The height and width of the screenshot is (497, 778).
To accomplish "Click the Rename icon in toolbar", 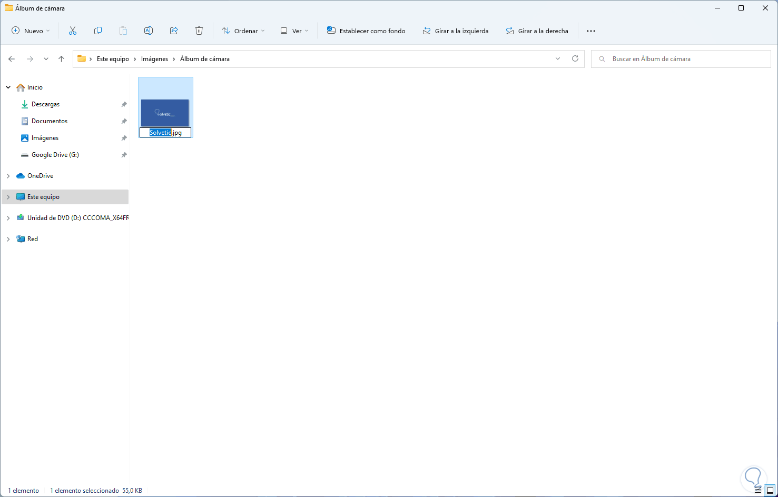I will [x=149, y=31].
